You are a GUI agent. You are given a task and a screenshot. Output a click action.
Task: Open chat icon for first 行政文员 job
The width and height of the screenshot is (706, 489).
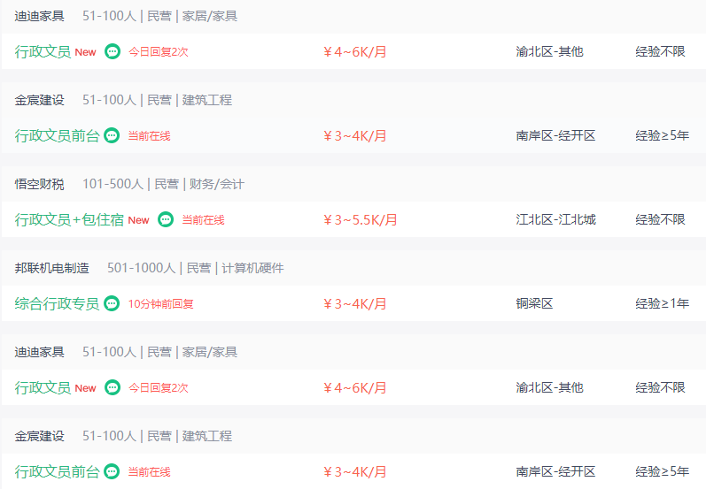tap(112, 51)
